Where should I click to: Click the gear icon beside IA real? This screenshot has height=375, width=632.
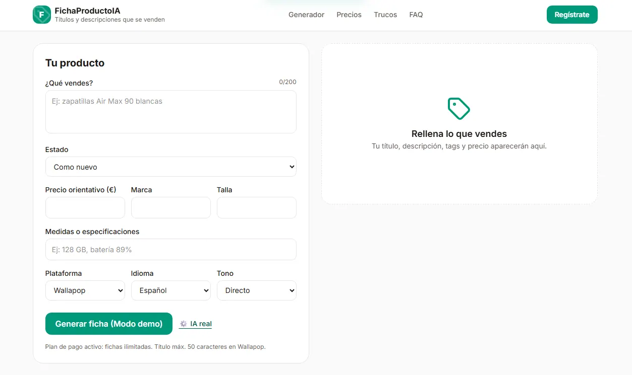pos(184,324)
